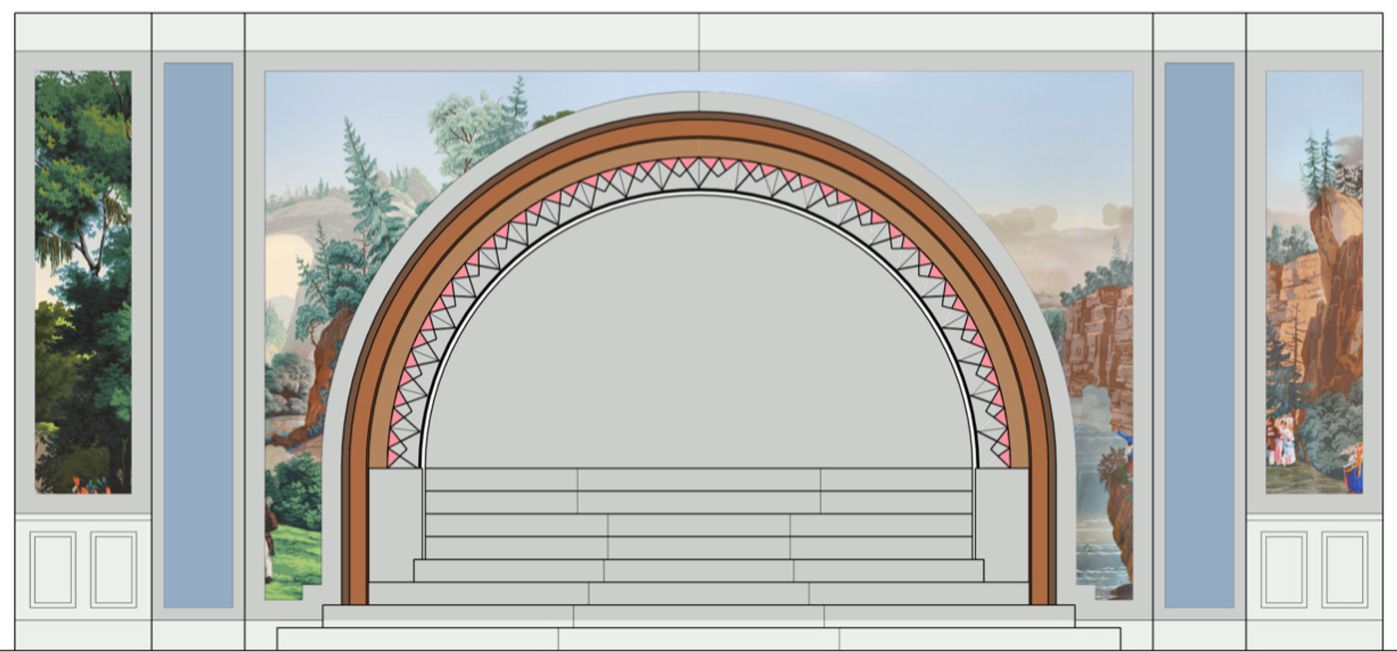Click the dense forest mural panel at far left
This screenshot has height=652, width=1397.
click(x=83, y=282)
